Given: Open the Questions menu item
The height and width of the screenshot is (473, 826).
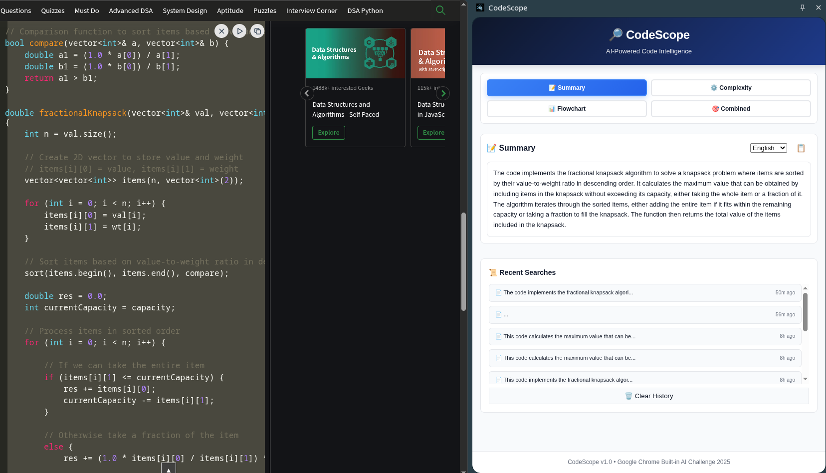Looking at the screenshot, I should (x=15, y=10).
